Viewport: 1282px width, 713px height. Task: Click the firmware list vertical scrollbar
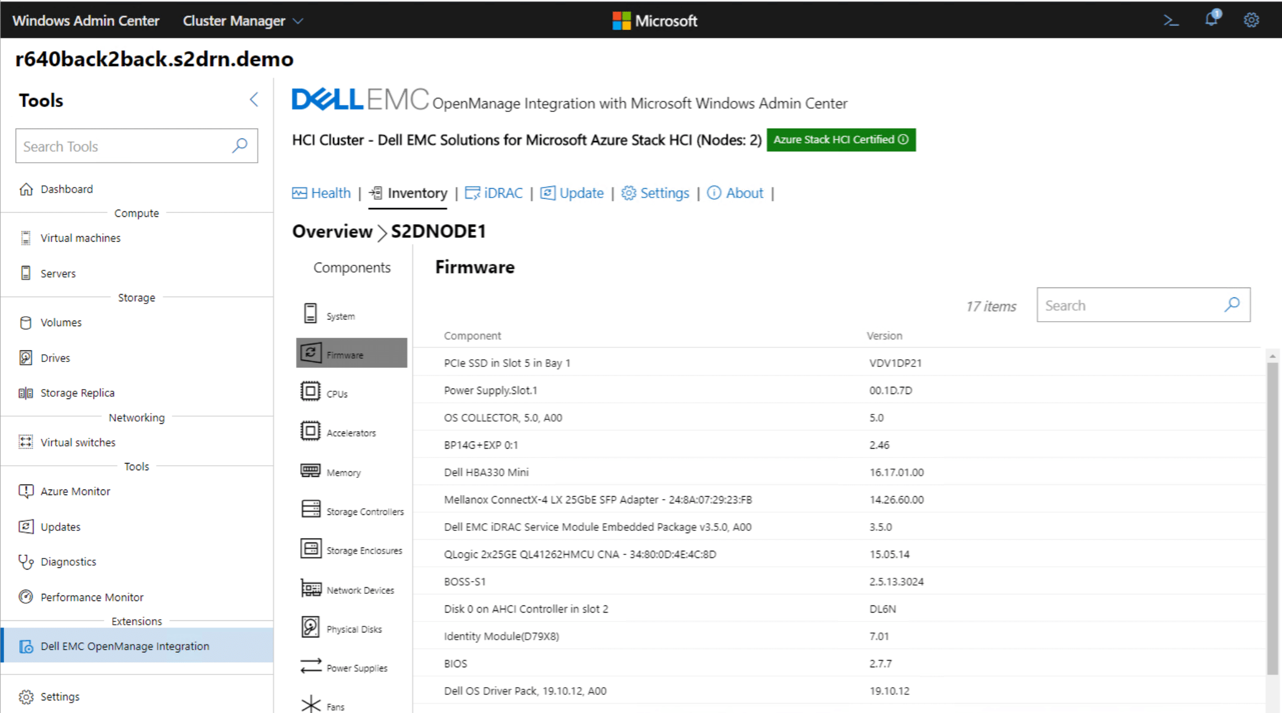point(1272,519)
